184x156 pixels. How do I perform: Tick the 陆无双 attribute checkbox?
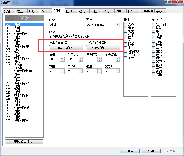click(126, 54)
